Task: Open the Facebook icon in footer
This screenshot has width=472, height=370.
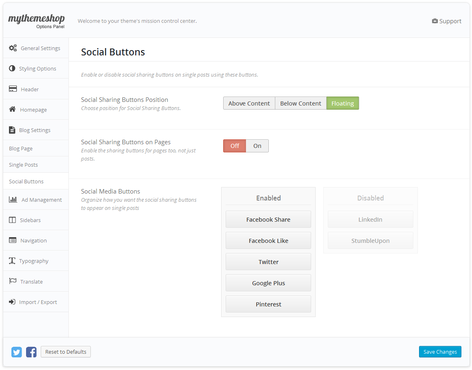Action: pyautogui.click(x=31, y=352)
